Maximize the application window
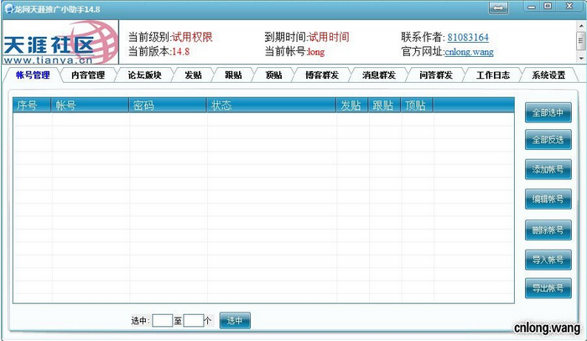This screenshot has width=587, height=341. [548, 7]
